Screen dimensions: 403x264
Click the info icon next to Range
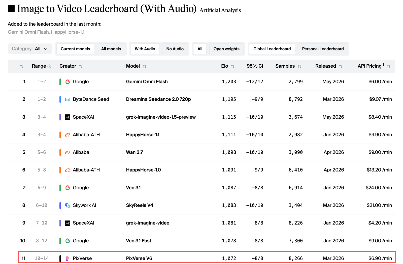pyautogui.click(x=49, y=66)
